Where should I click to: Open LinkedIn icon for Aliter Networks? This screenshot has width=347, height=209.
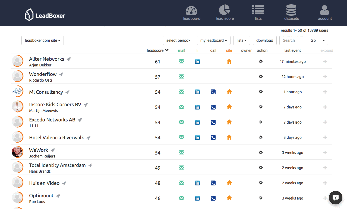click(197, 62)
